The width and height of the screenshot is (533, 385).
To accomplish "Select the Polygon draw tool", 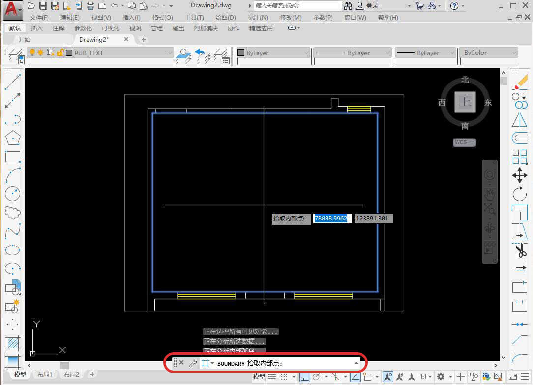I will pos(13,138).
